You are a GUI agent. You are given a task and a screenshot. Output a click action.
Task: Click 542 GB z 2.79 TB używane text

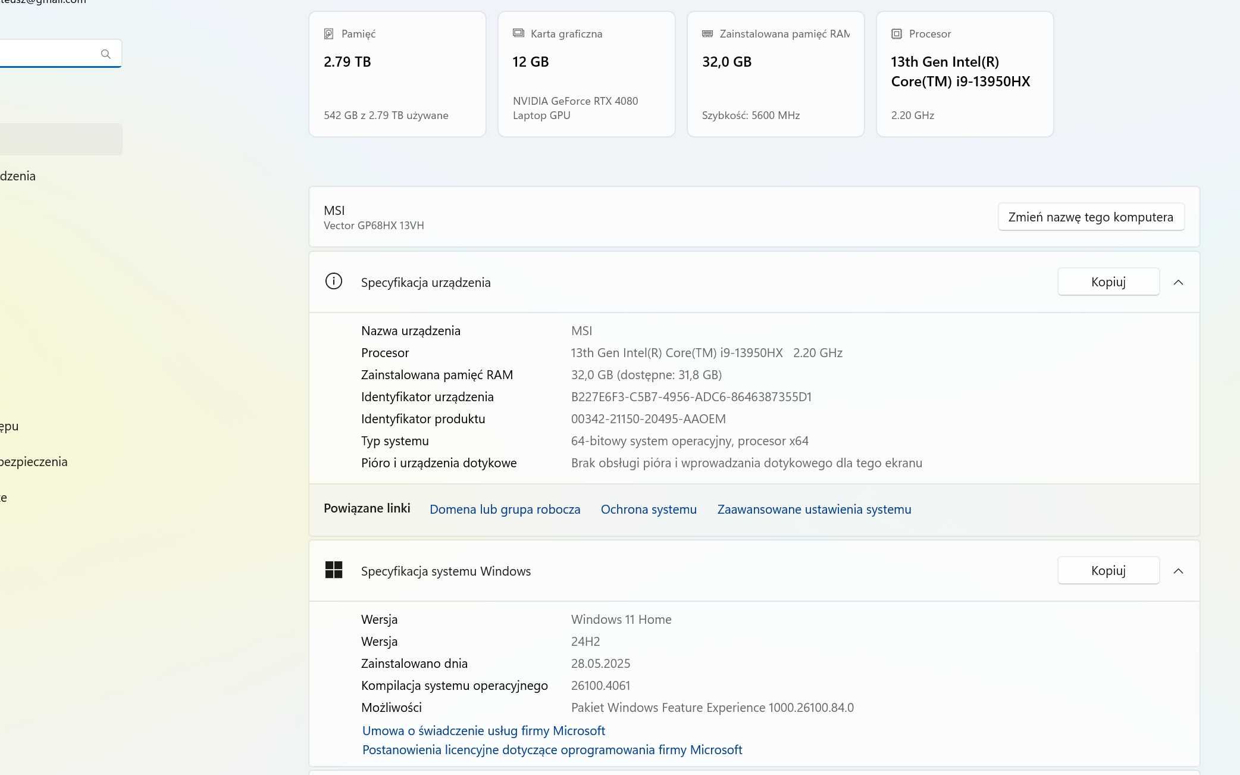click(x=386, y=115)
